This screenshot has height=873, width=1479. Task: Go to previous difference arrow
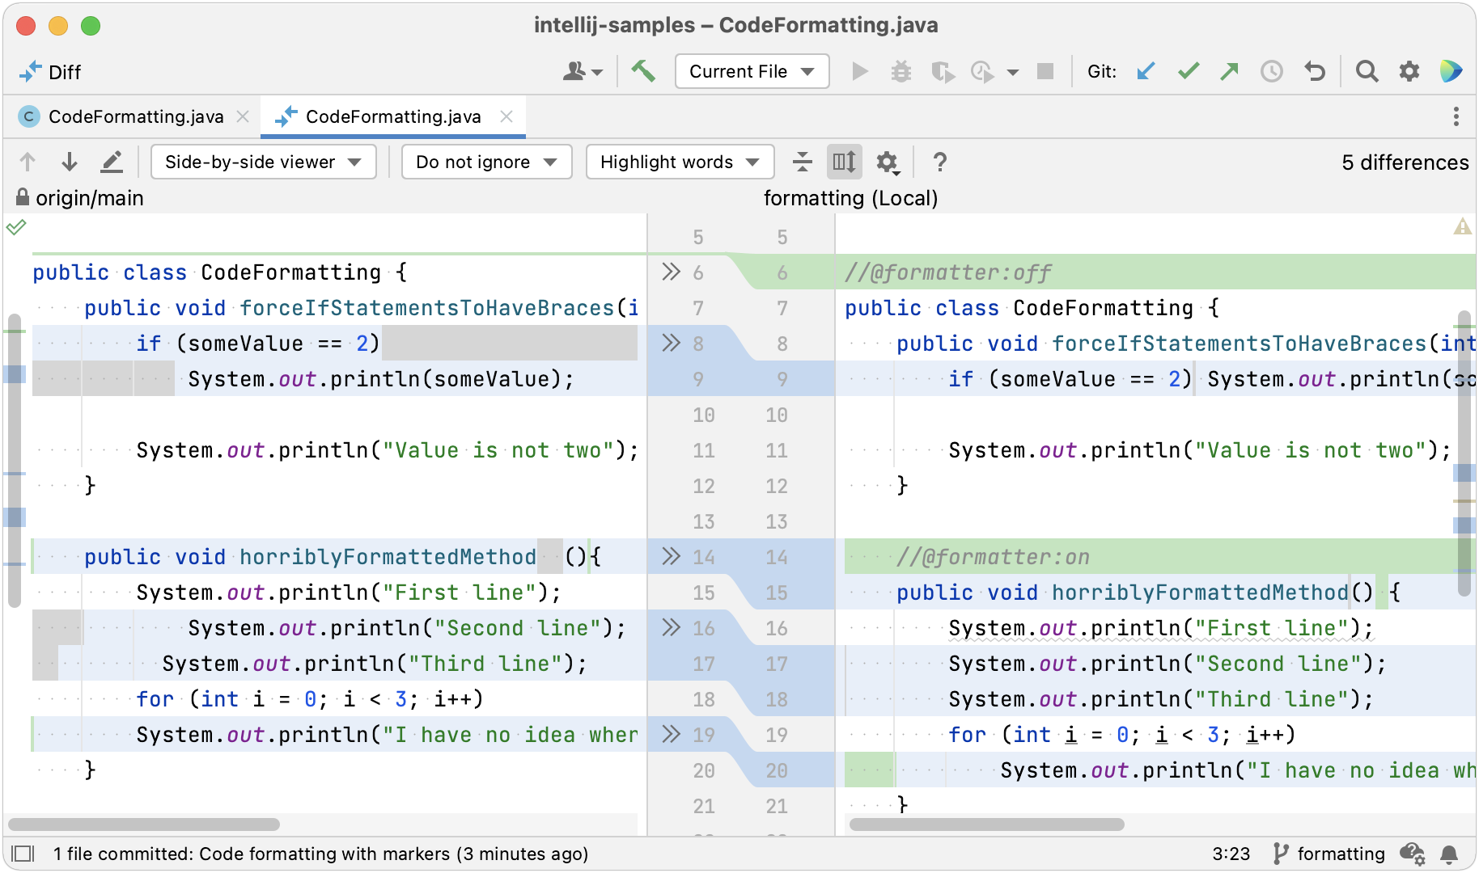(28, 162)
